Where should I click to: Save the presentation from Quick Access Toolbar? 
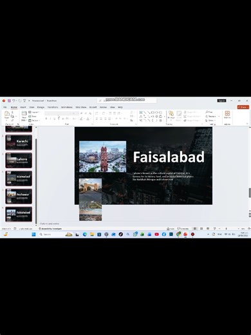(x=9, y=100)
